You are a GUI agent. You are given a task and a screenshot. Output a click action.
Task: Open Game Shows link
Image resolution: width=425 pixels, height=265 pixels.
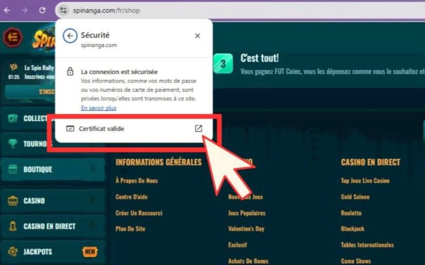[356, 261]
